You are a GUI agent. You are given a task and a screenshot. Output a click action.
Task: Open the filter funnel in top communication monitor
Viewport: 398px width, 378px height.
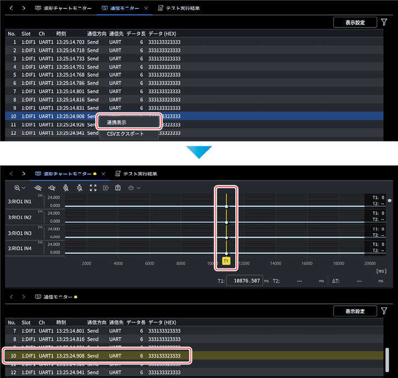pyautogui.click(x=384, y=23)
